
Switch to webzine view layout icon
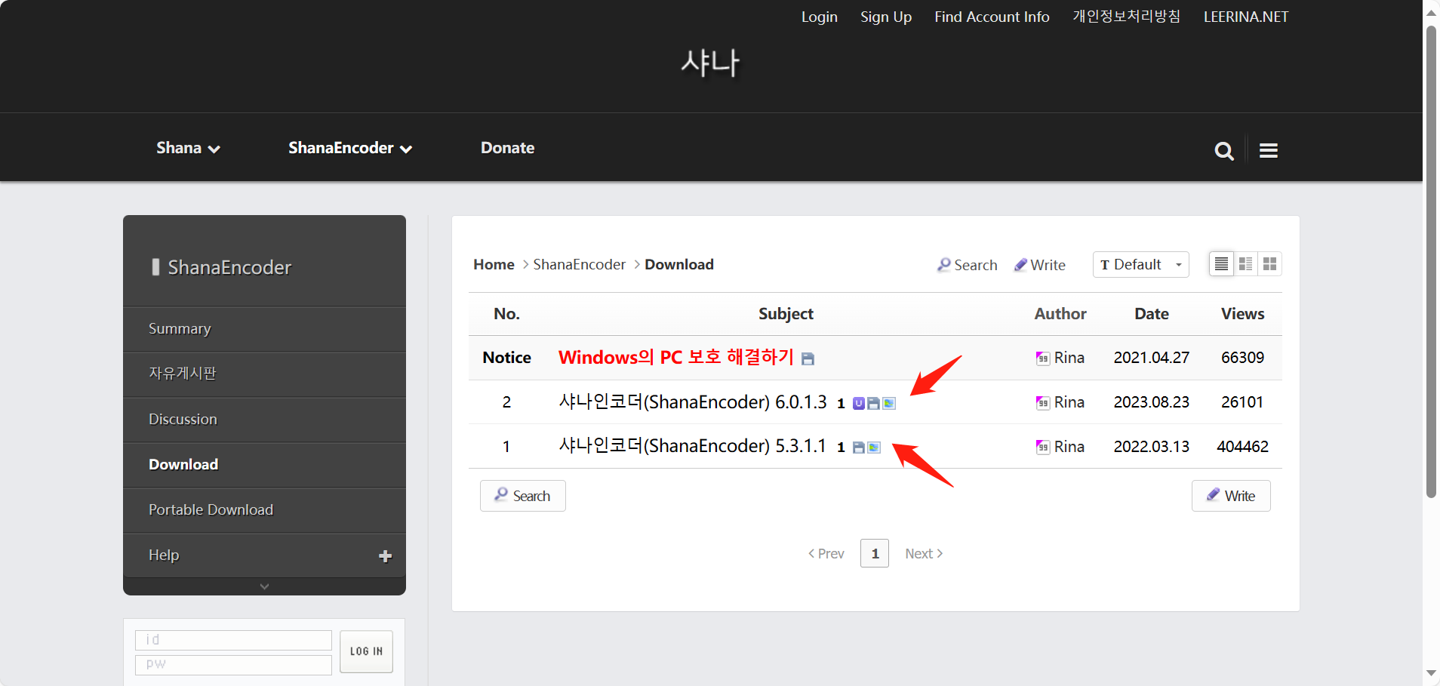1245,264
